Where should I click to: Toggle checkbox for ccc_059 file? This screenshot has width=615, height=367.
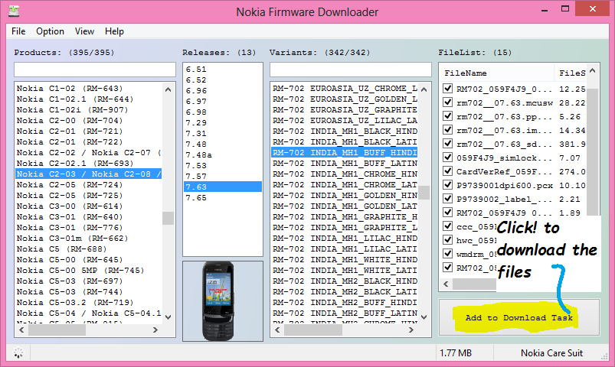click(447, 226)
